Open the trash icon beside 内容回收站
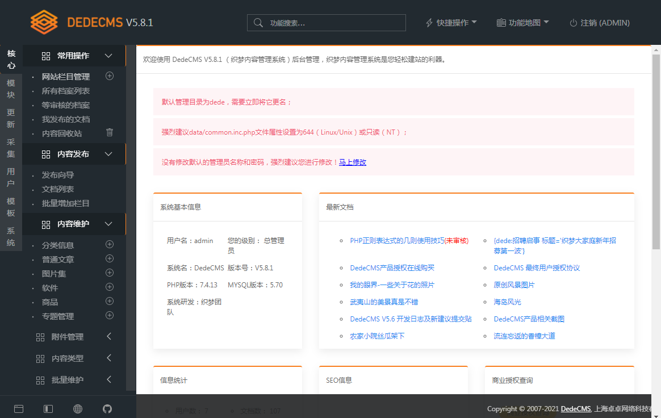 pos(109,132)
